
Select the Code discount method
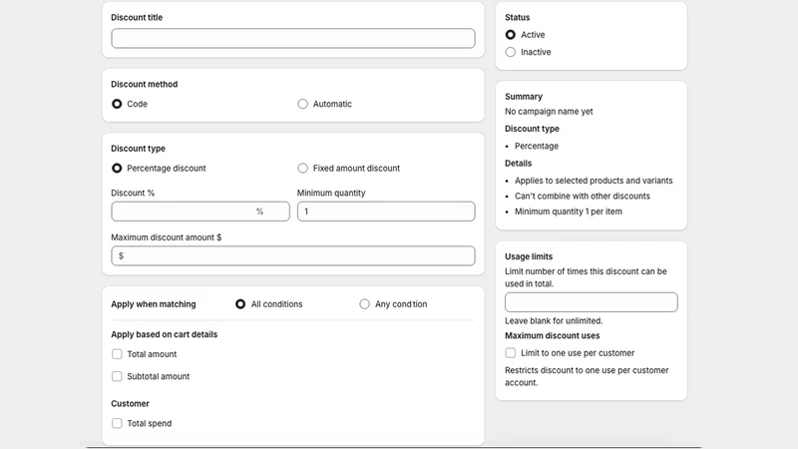117,104
